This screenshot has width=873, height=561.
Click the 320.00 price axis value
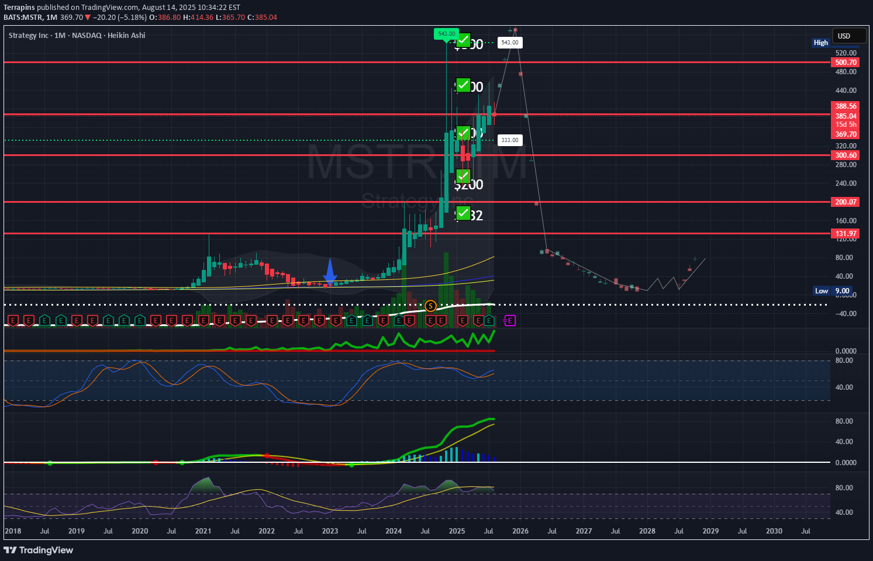(846, 146)
